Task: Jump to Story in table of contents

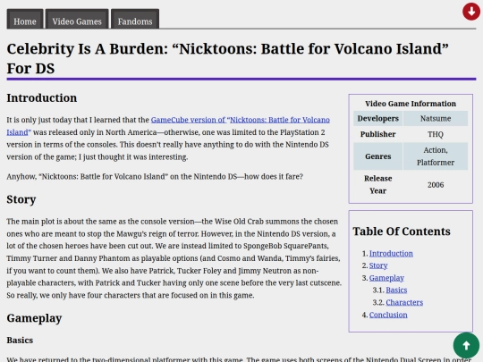Action: (378, 265)
